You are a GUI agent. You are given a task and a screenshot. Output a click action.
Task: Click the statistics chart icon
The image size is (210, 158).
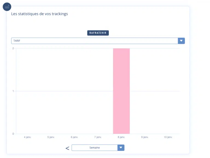tap(7, 7)
